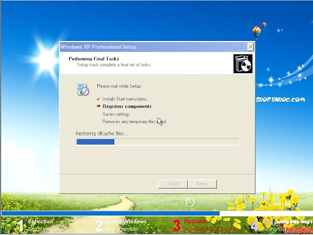The width and height of the screenshot is (313, 235).
Task: Click step 3 Registers in the bottom bar
Action: coord(205,225)
